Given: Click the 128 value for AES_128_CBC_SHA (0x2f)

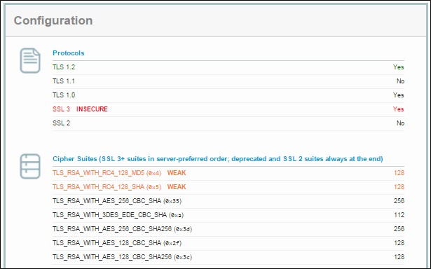Looking at the screenshot, I should click(399, 243).
